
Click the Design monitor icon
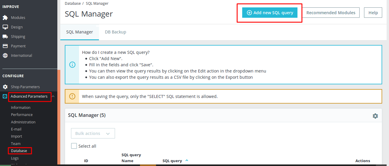pyautogui.click(x=5, y=27)
